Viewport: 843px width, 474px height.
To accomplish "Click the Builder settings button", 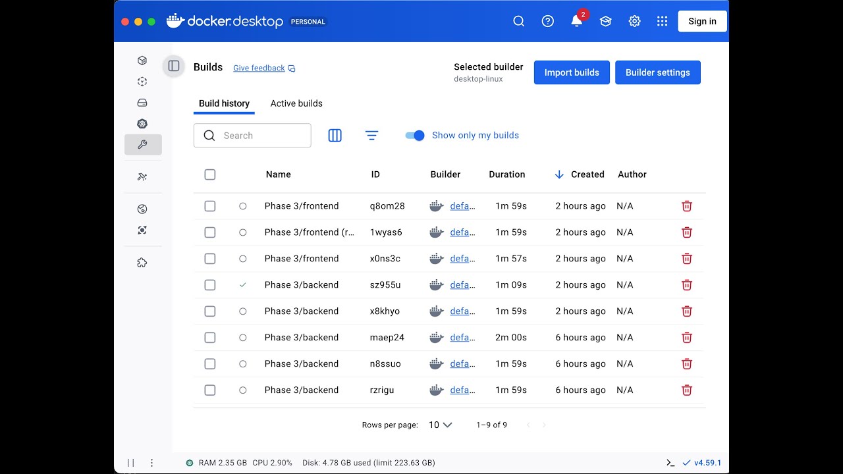I will pos(658,72).
